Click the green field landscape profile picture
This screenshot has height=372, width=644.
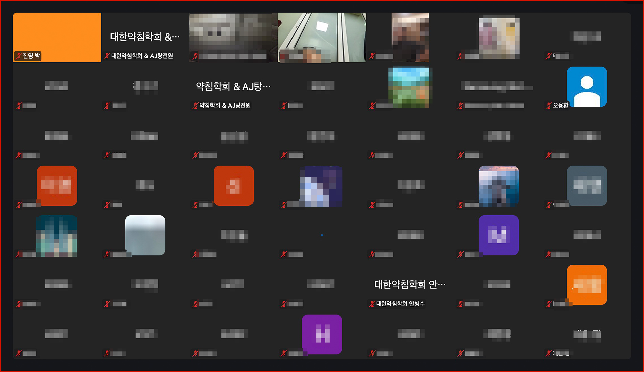click(409, 88)
